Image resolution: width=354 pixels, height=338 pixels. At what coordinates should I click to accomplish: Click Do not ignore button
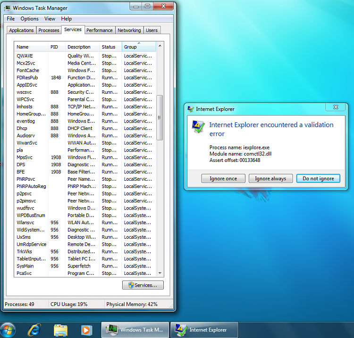pos(318,178)
